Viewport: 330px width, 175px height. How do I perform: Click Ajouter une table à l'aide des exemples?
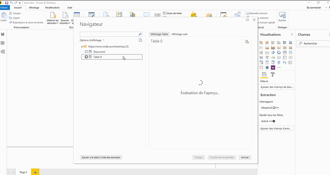coord(101,157)
